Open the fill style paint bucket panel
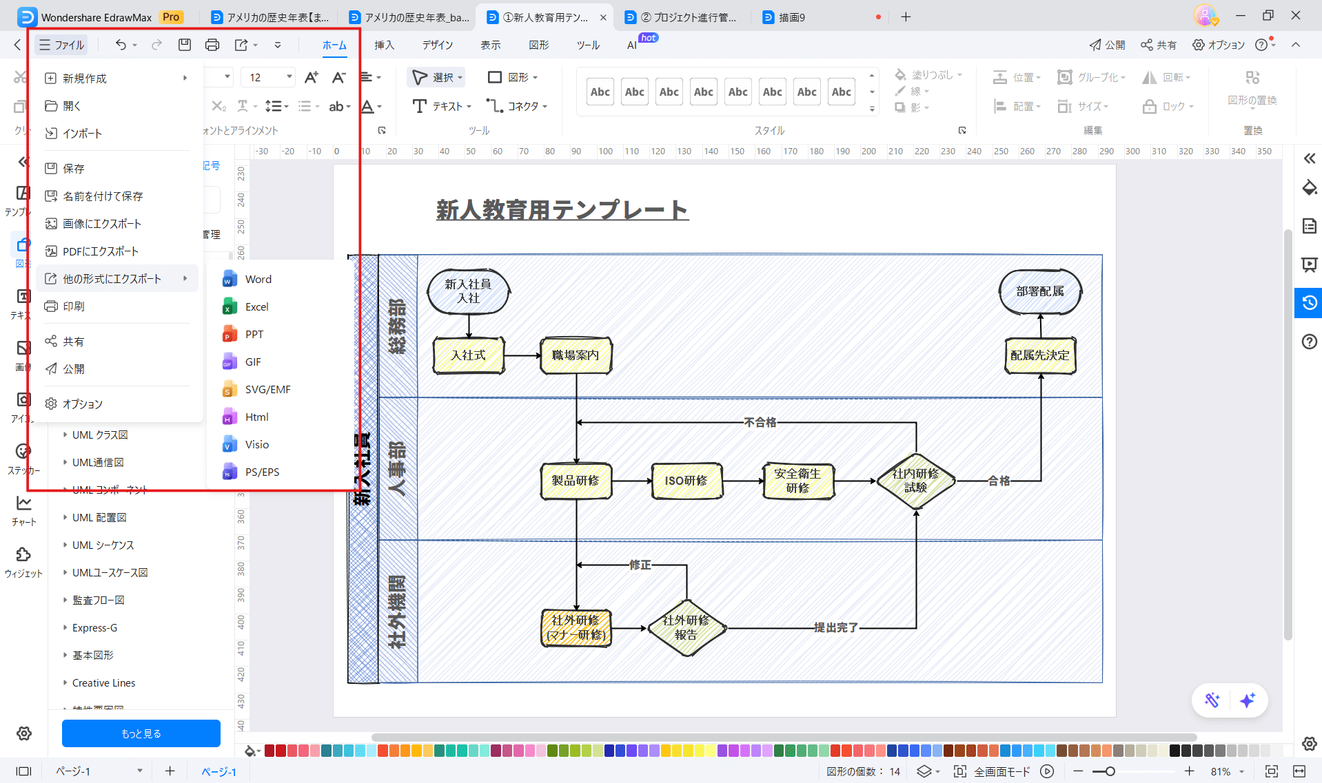 click(x=1309, y=187)
